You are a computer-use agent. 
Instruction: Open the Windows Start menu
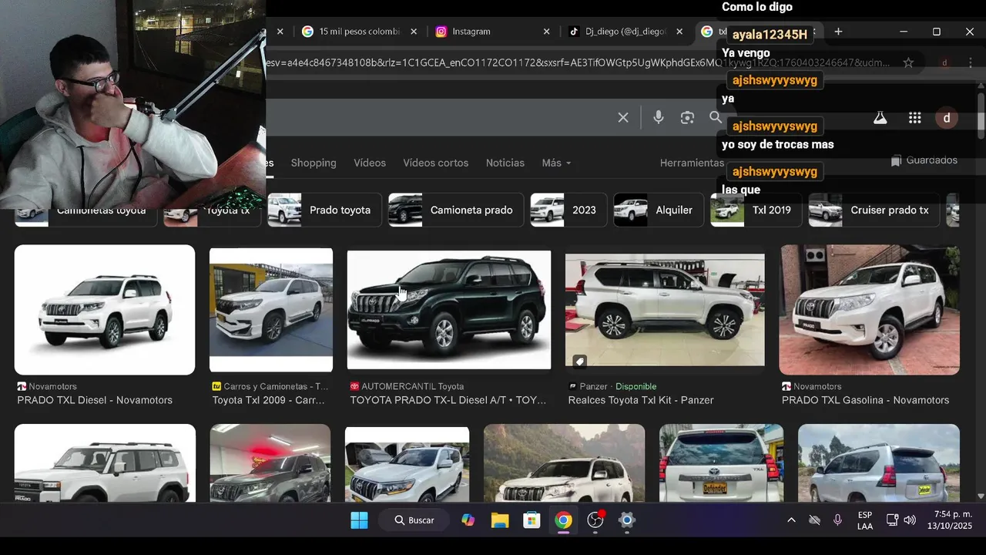point(359,520)
